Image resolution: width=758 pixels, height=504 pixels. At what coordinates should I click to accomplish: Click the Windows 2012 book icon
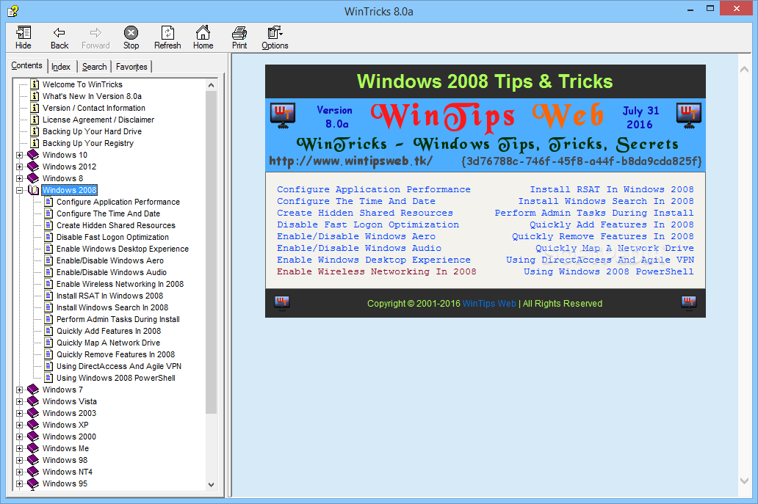click(33, 167)
